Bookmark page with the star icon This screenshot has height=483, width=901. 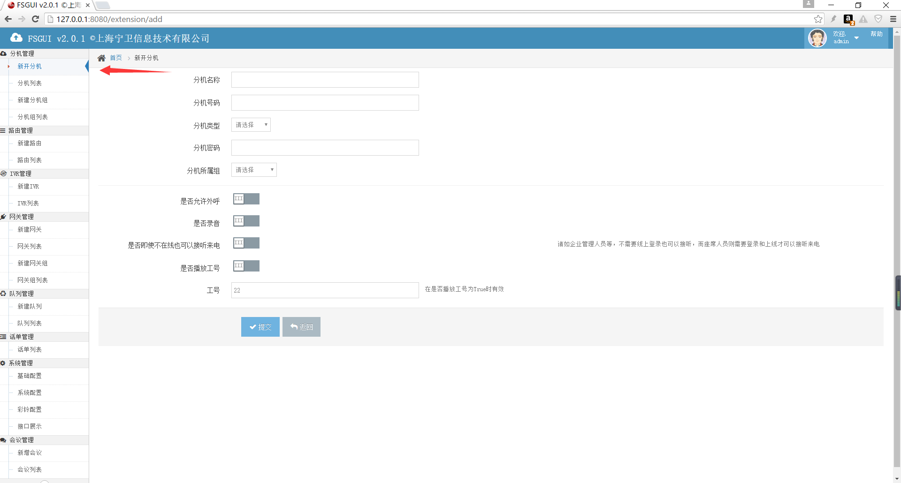pyautogui.click(x=818, y=19)
